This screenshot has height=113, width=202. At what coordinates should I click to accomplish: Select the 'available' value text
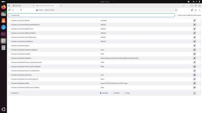pyautogui.click(x=104, y=20)
